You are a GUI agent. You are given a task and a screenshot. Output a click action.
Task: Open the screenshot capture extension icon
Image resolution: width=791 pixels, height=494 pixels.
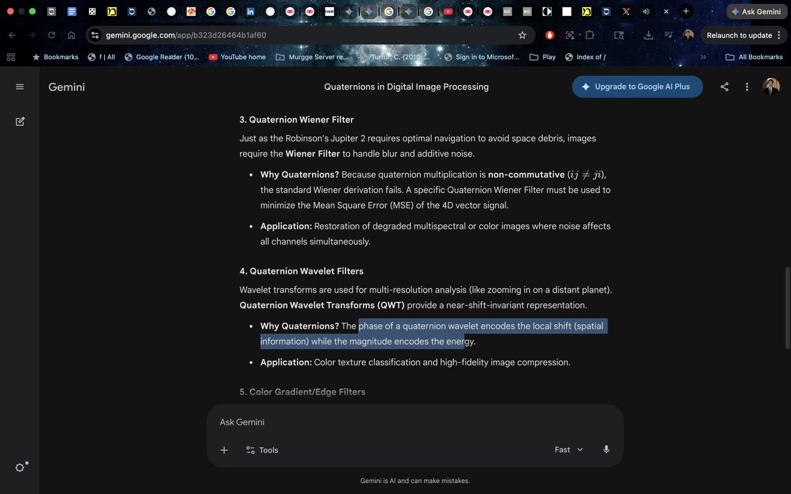tap(570, 36)
